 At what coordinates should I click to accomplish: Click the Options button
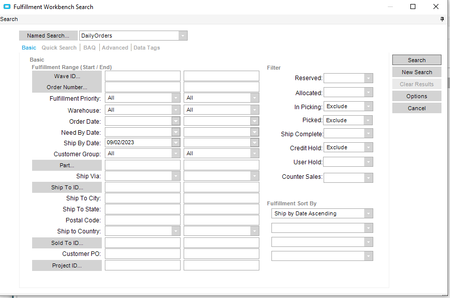pyautogui.click(x=416, y=96)
